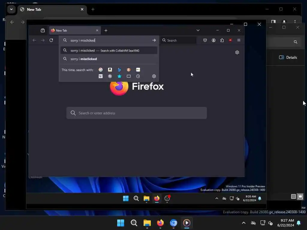
Task: Open uBlock Origin extension icon
Action: pos(231,40)
